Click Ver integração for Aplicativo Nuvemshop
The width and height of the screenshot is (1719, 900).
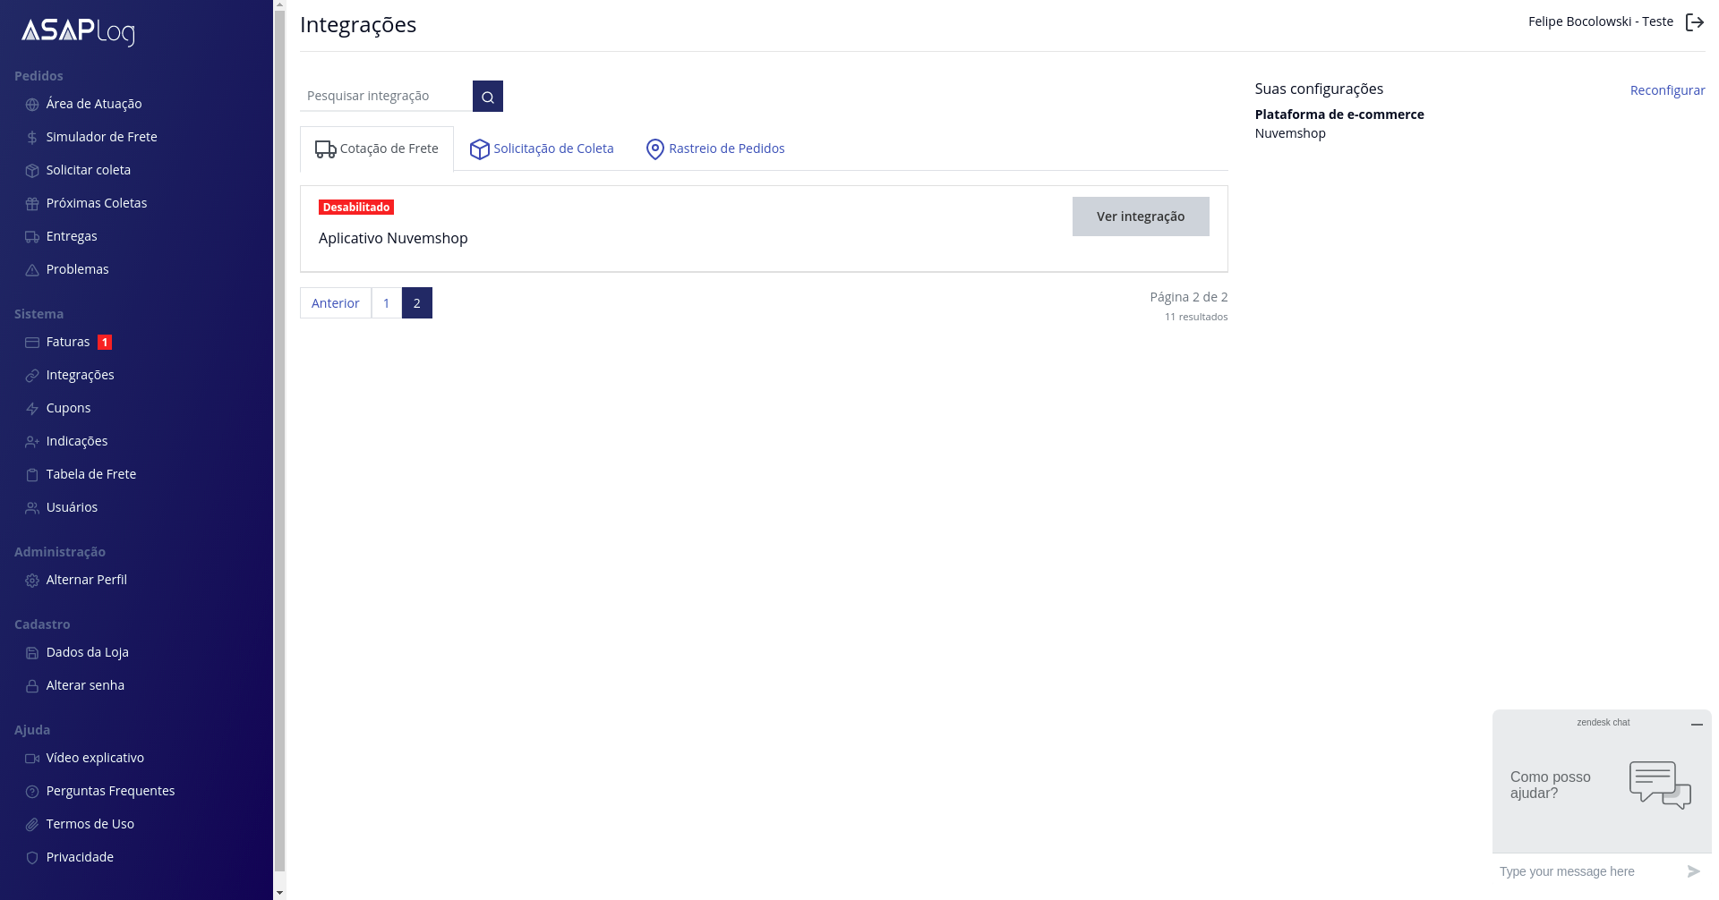pos(1141,217)
